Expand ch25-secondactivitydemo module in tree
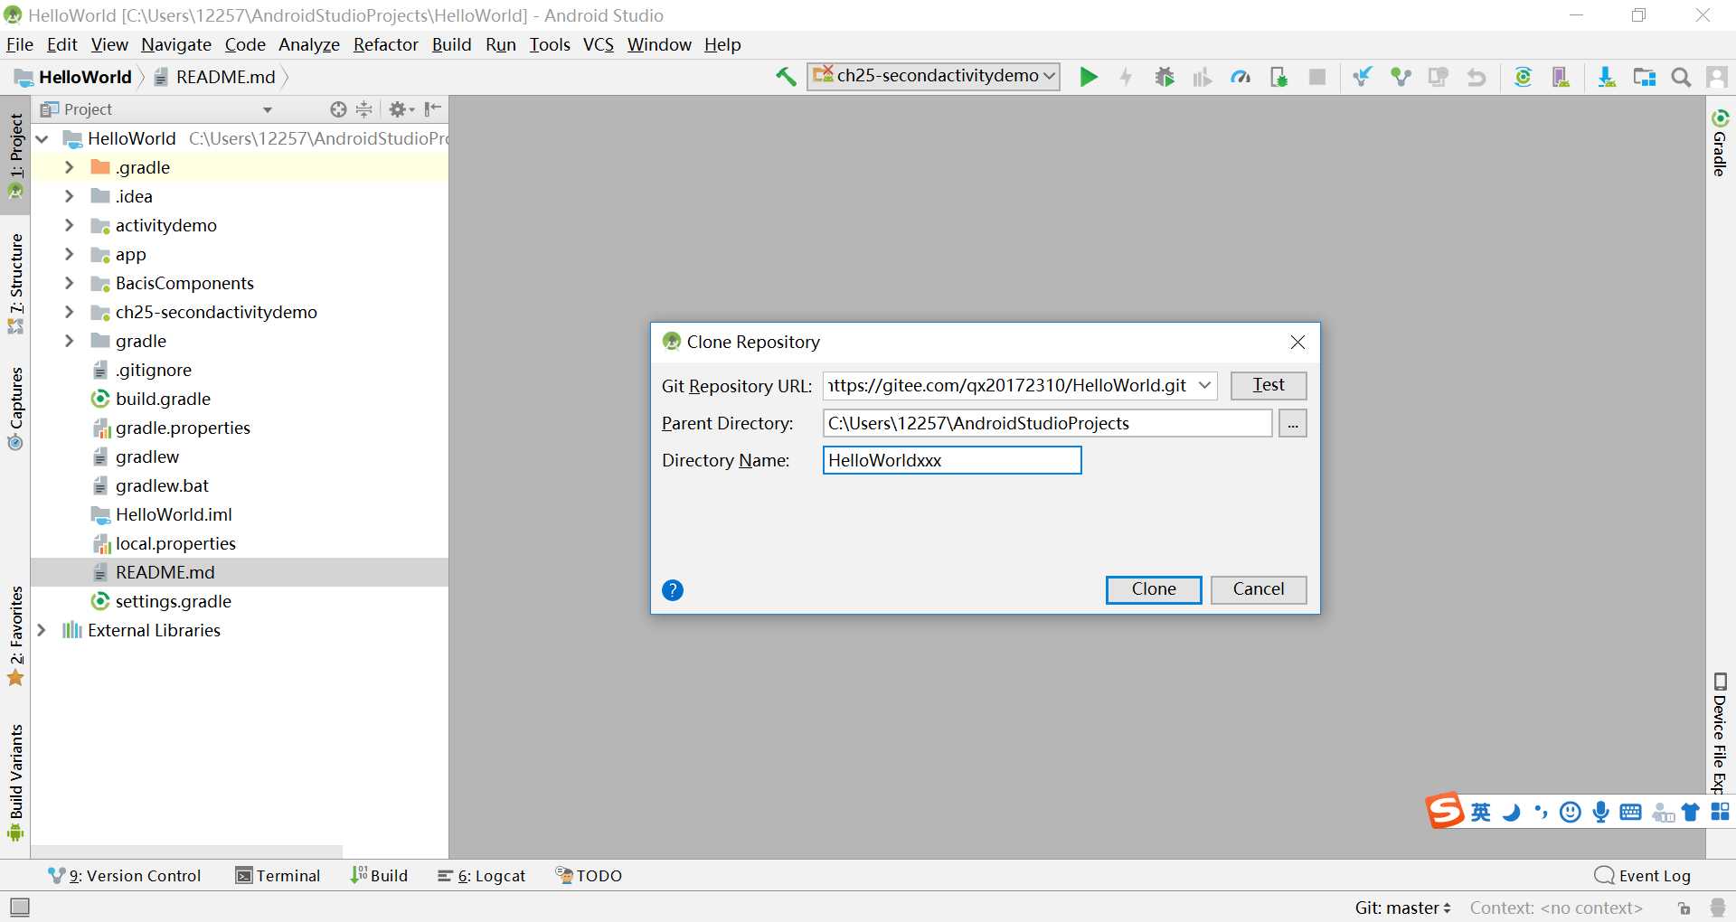The image size is (1736, 922). click(x=69, y=312)
